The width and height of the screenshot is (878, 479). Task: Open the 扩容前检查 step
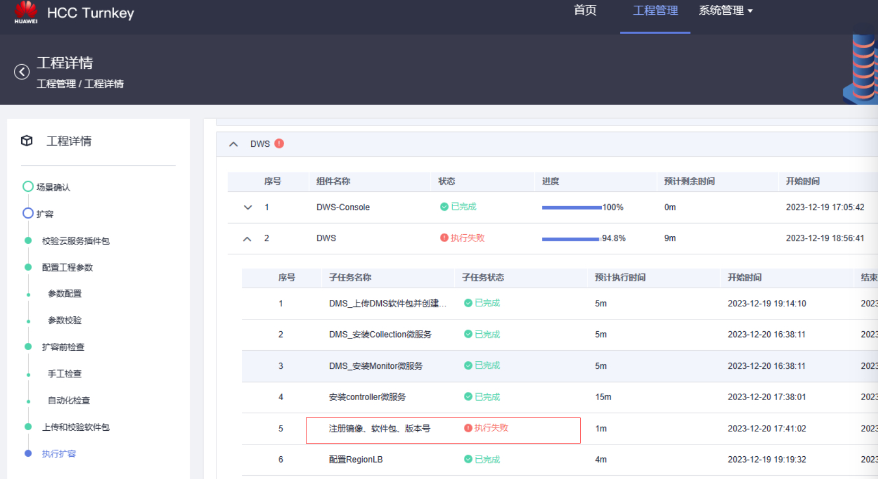click(x=63, y=347)
